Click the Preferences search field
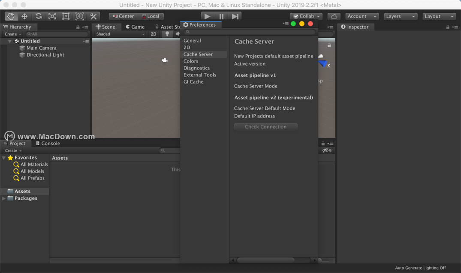 point(251,32)
